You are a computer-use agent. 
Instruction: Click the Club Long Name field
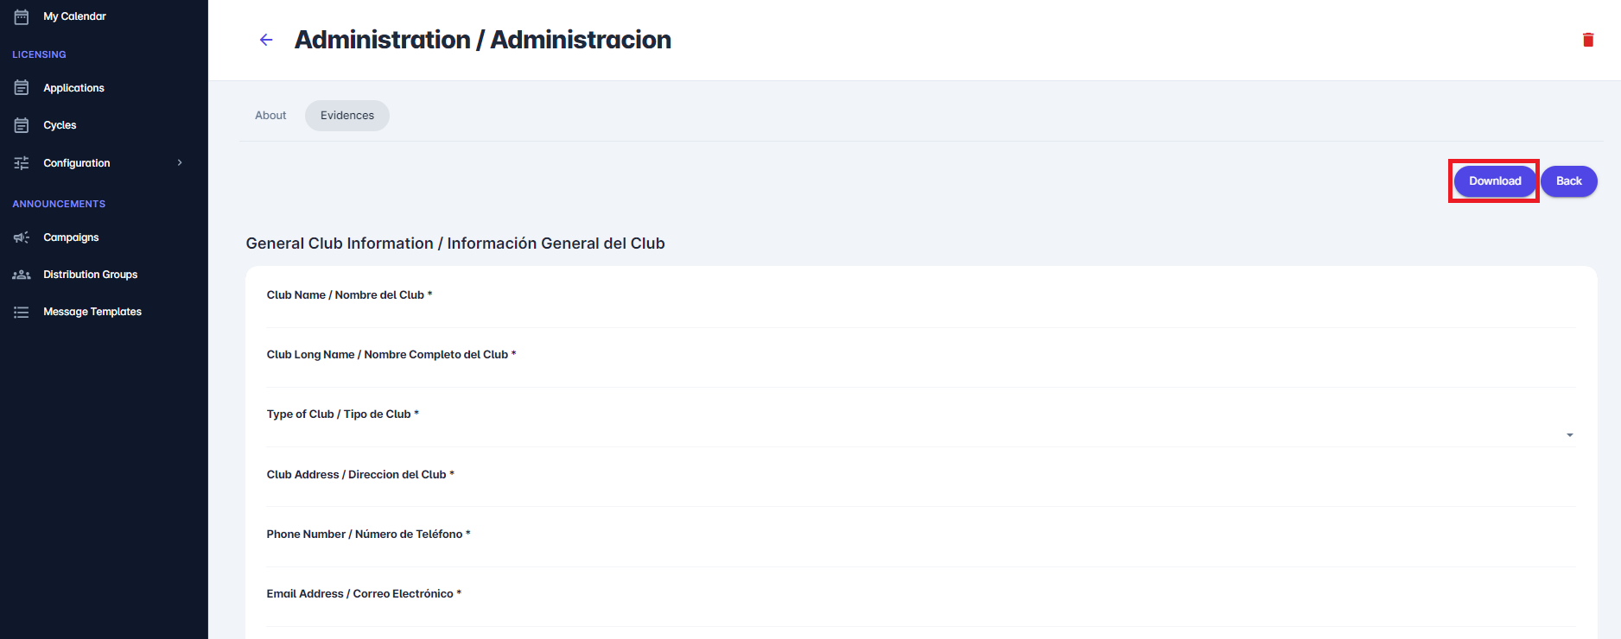[920, 375]
